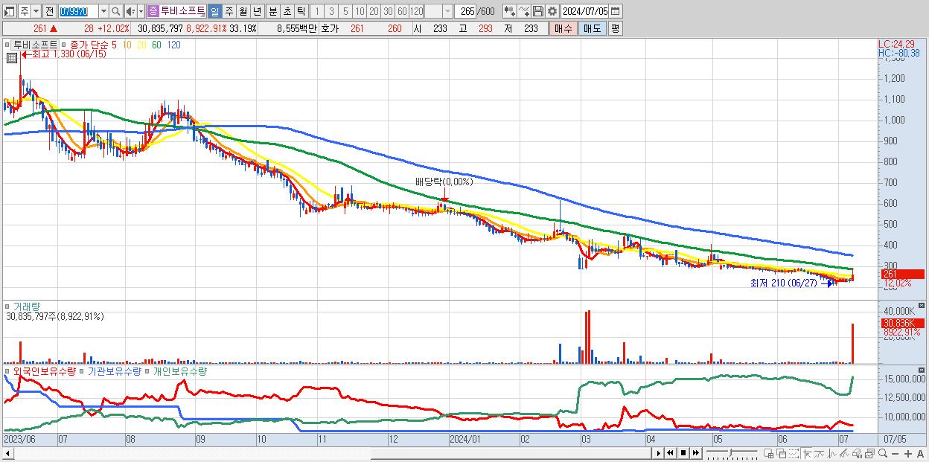This screenshot has width=929, height=462.
Task: Save chart settings with the disk icon
Action: coord(538,11)
